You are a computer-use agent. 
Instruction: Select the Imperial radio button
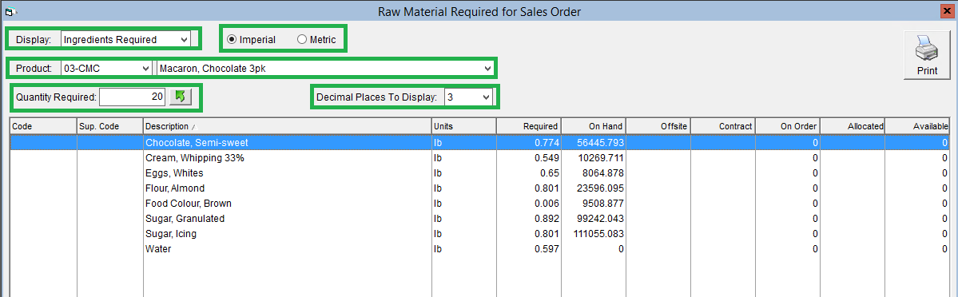(x=251, y=40)
